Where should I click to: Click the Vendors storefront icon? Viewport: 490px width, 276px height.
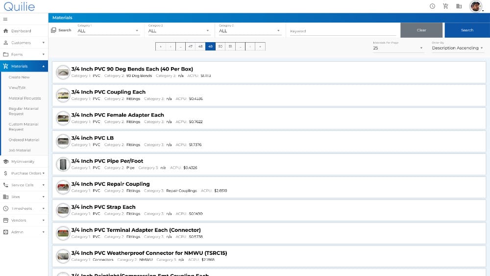(x=5, y=221)
